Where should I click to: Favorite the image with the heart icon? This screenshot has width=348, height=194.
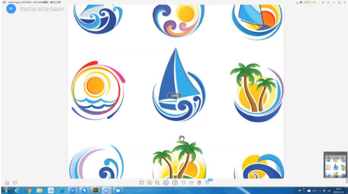[15, 183]
